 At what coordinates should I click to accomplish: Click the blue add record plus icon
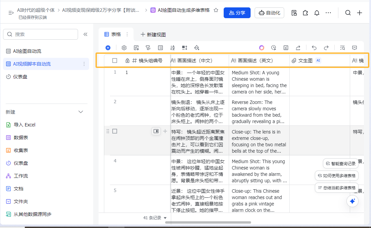coord(108,48)
